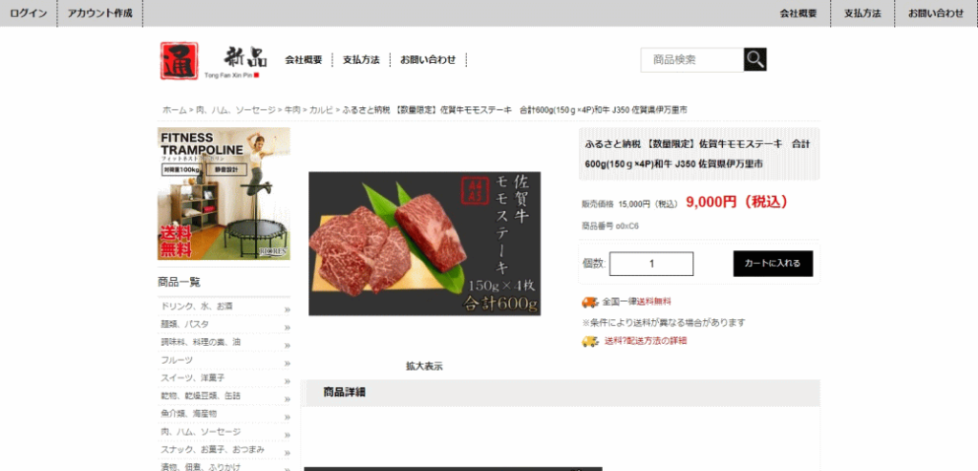Open the Fitness Trampoline banner ad
Screen dimensions: 978x471
click(x=223, y=193)
